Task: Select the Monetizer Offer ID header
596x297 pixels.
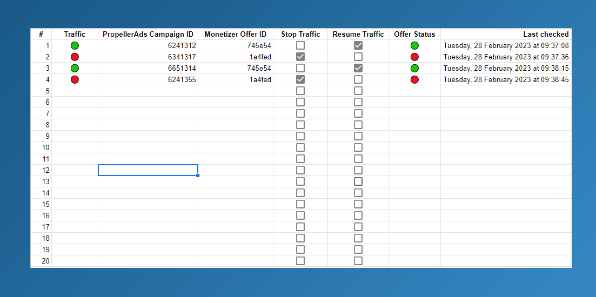Action: coord(235,34)
